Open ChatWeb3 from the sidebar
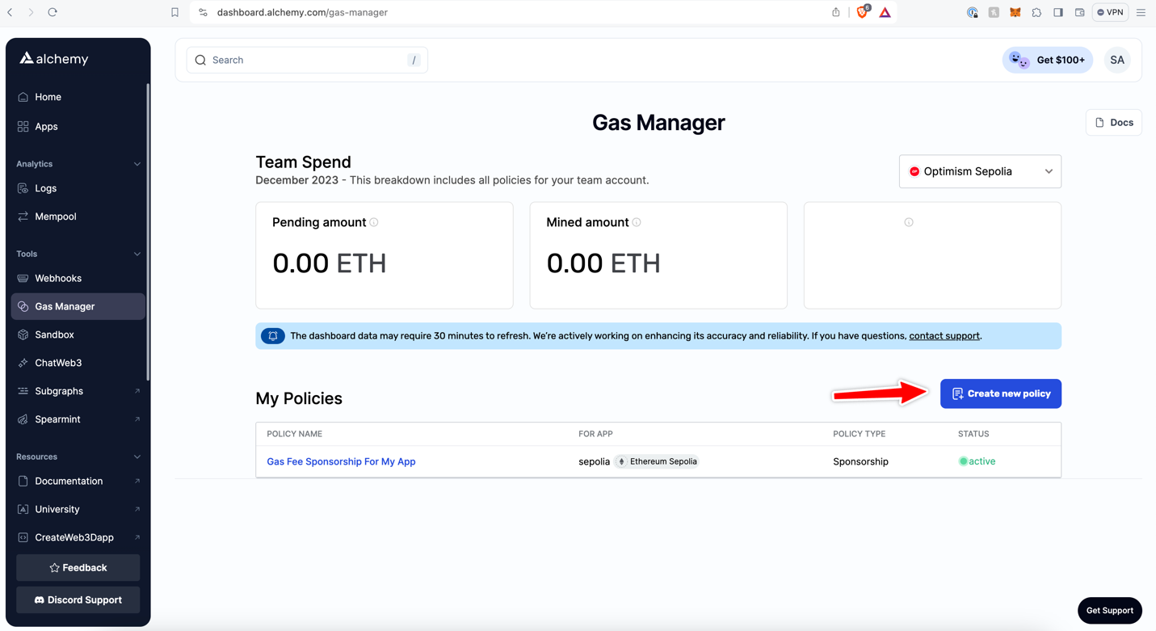This screenshot has width=1156, height=631. pyautogui.click(x=57, y=362)
